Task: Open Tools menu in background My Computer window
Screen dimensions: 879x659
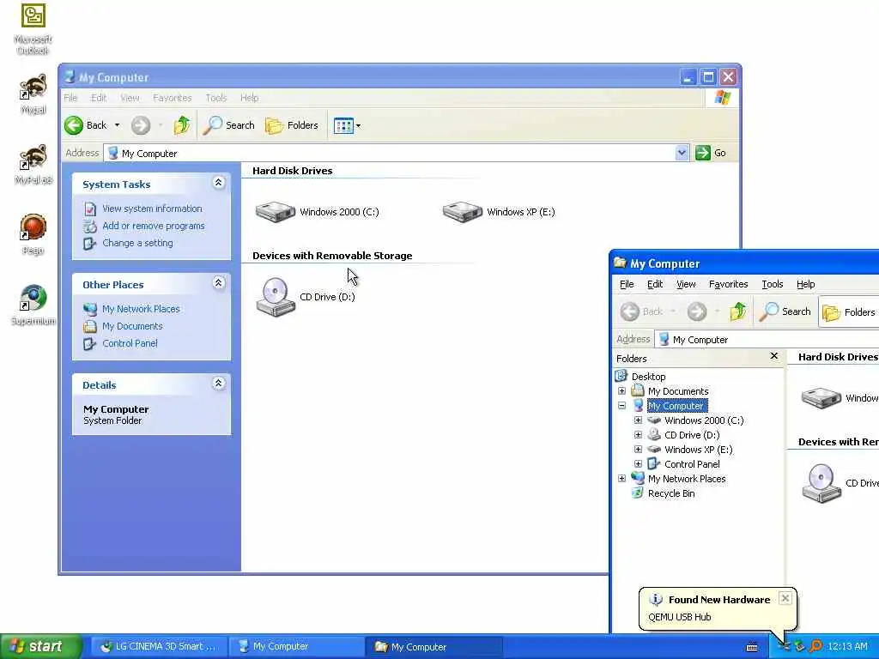Action: pyautogui.click(x=215, y=98)
